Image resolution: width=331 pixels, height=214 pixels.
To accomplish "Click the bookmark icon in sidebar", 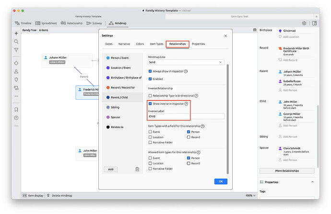I will coord(16,109).
